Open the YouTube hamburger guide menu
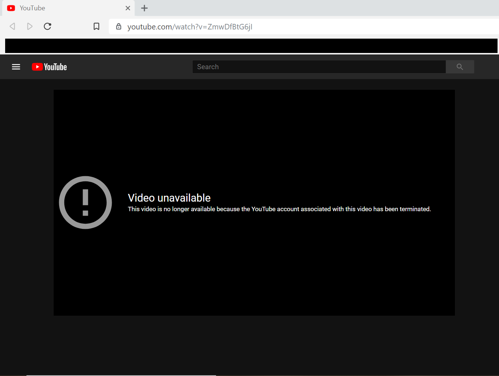499x376 pixels. pos(16,67)
